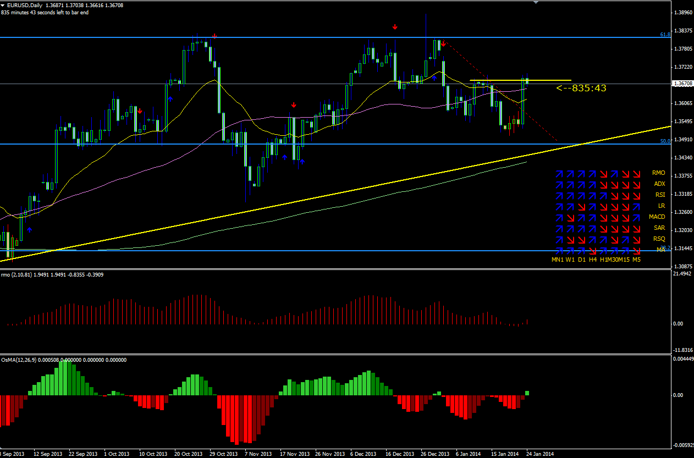Click the MACD red arrow in W1 column
This screenshot has height=458, width=694.
(x=570, y=218)
